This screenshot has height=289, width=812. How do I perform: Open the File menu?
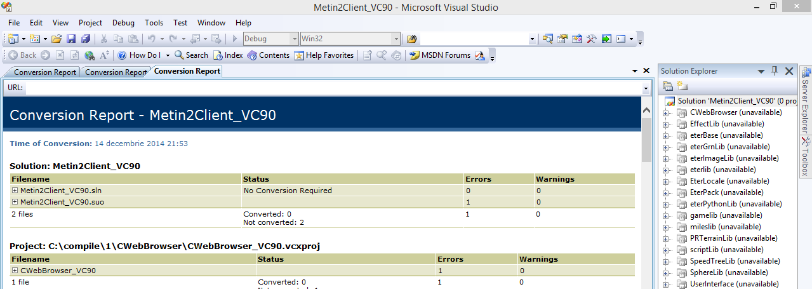(x=14, y=22)
